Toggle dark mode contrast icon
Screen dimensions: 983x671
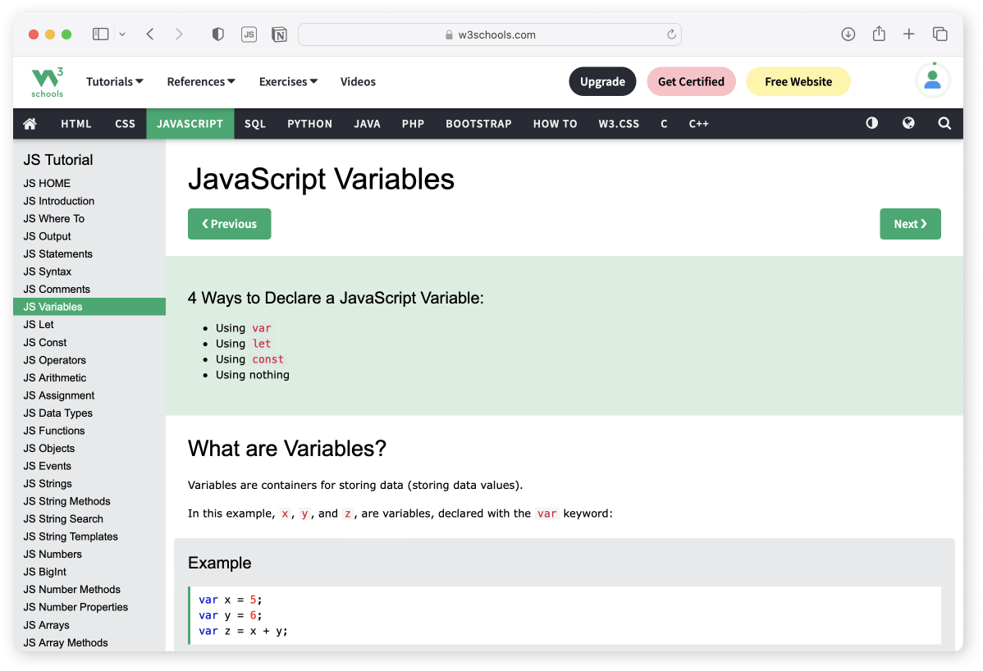click(x=871, y=123)
